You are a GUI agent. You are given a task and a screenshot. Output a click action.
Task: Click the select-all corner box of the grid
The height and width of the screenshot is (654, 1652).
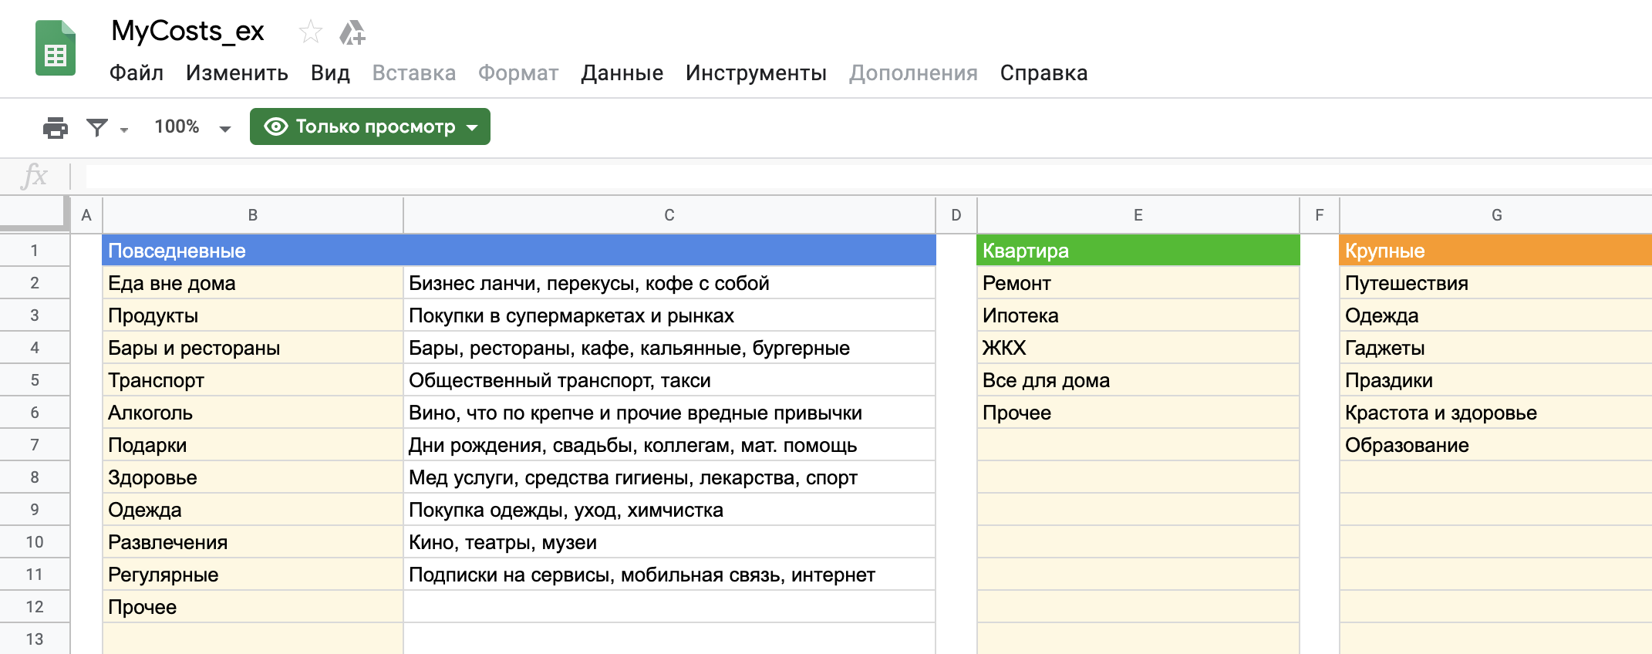(x=35, y=214)
